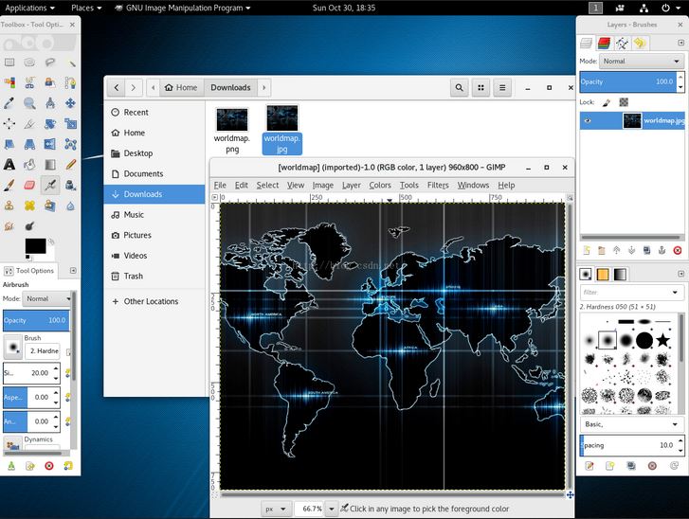Select the Alignment tool
Screen dimensions: 689x519
[9, 124]
